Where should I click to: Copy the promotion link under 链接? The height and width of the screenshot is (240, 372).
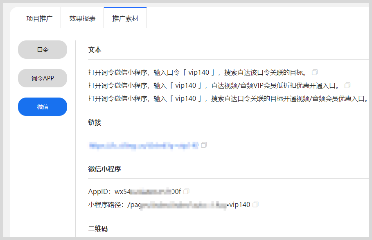pos(204,144)
